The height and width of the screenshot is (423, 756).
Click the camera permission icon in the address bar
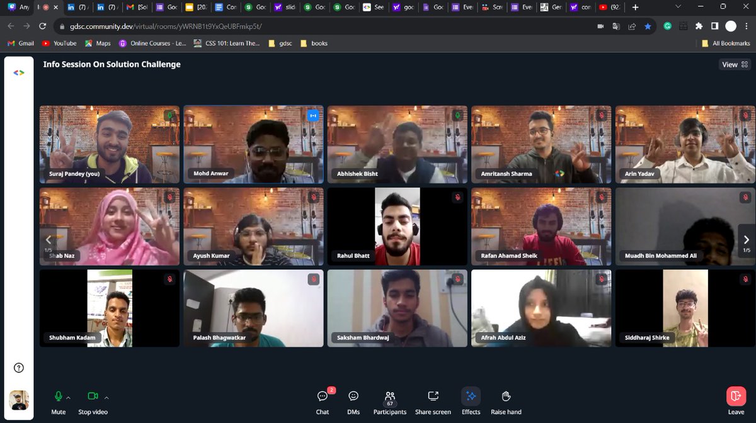coord(600,26)
